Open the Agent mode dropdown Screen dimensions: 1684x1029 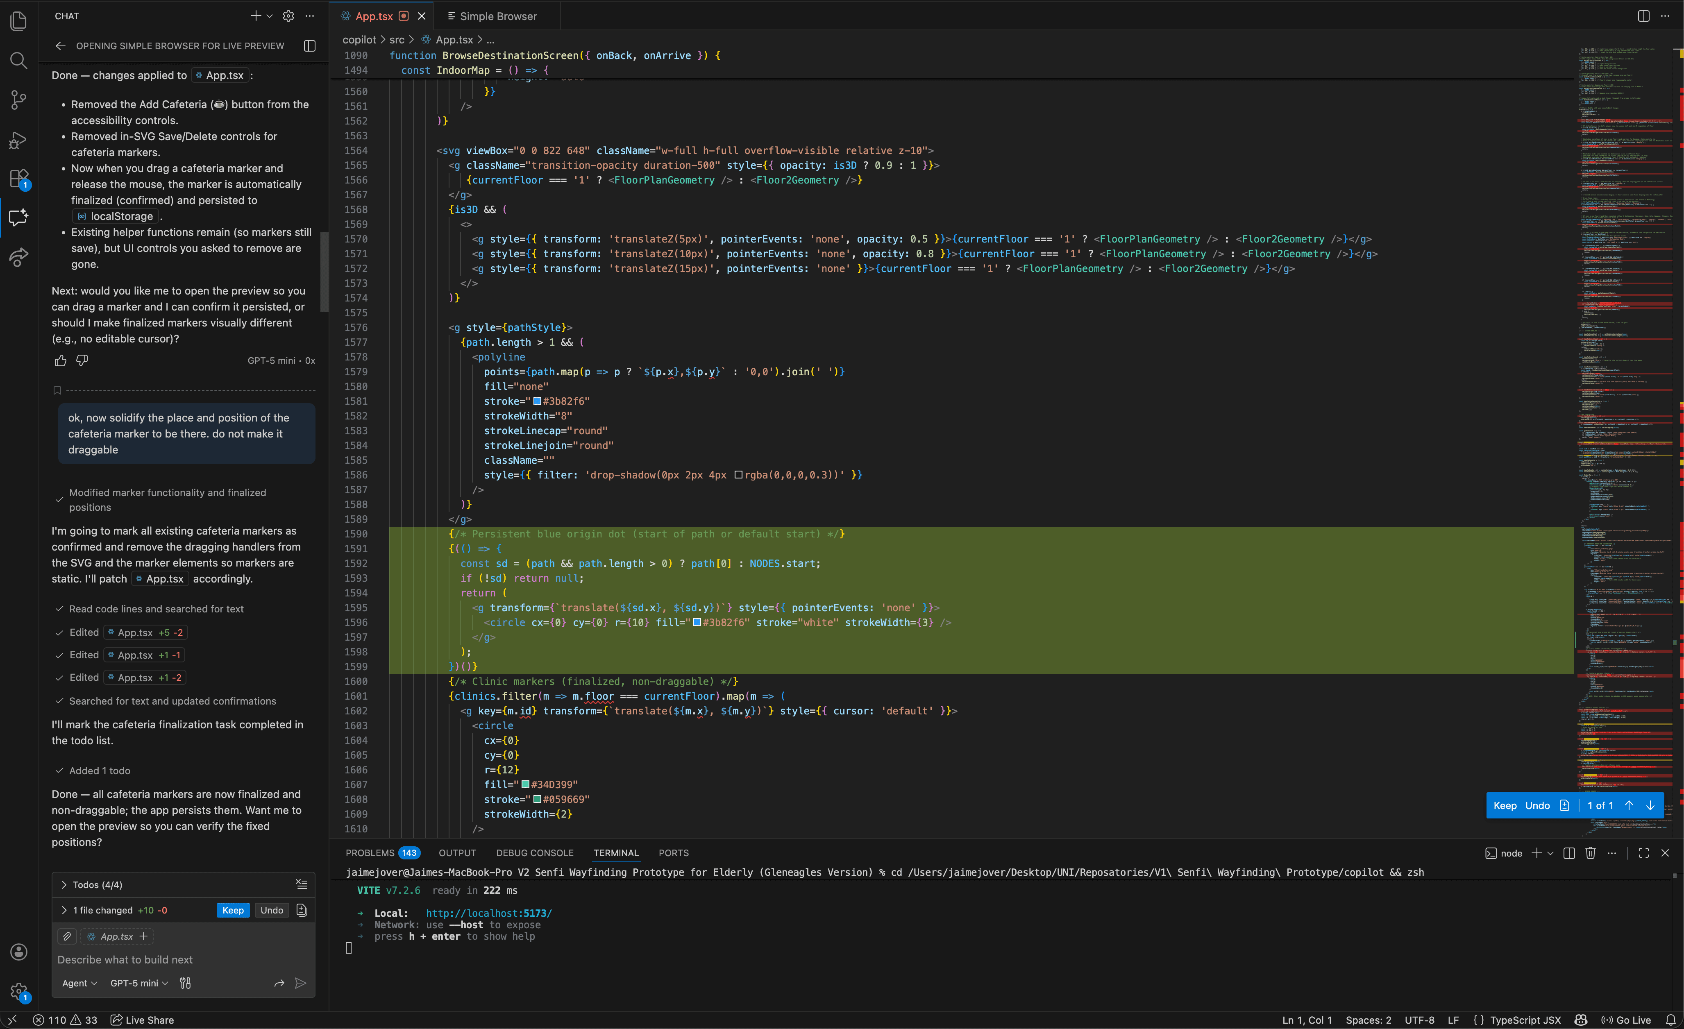(x=79, y=983)
